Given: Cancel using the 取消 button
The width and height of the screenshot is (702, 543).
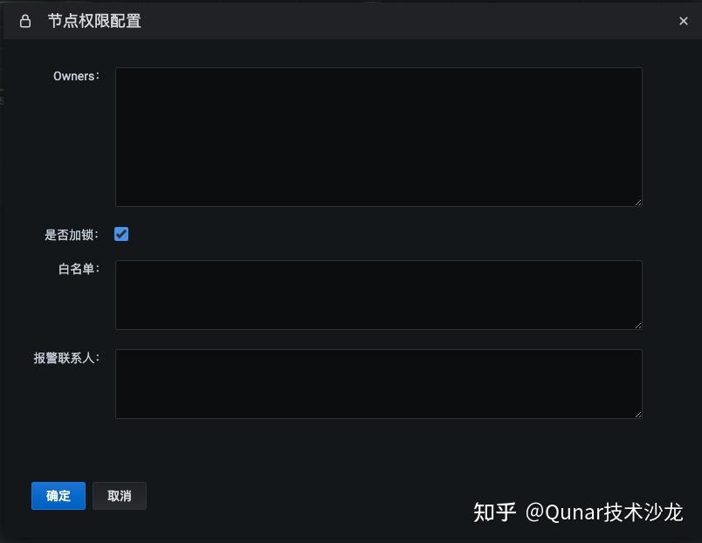Looking at the screenshot, I should (x=120, y=496).
